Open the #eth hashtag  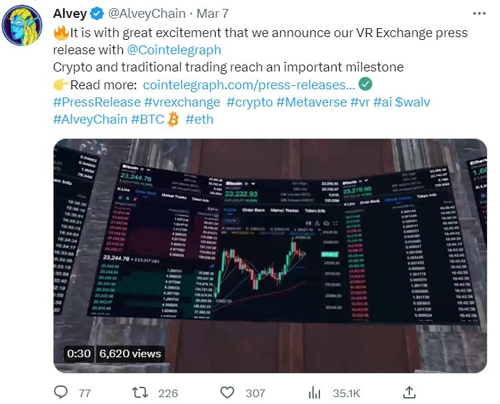(199, 120)
